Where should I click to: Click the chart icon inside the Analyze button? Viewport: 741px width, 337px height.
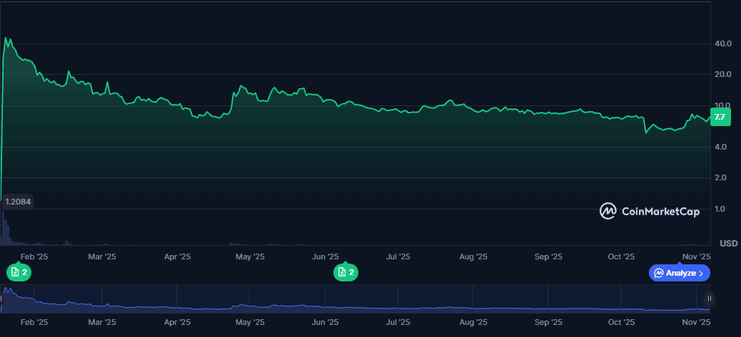click(x=659, y=273)
